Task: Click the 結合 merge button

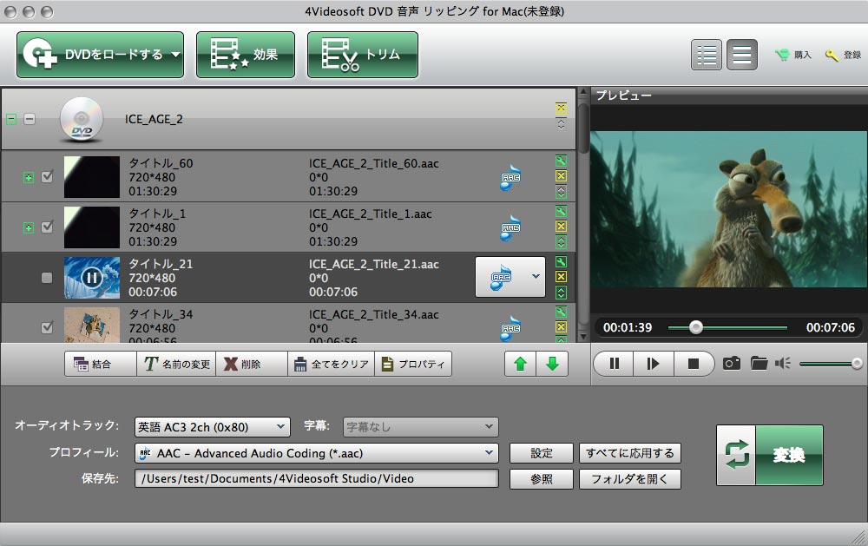Action: 100,364
